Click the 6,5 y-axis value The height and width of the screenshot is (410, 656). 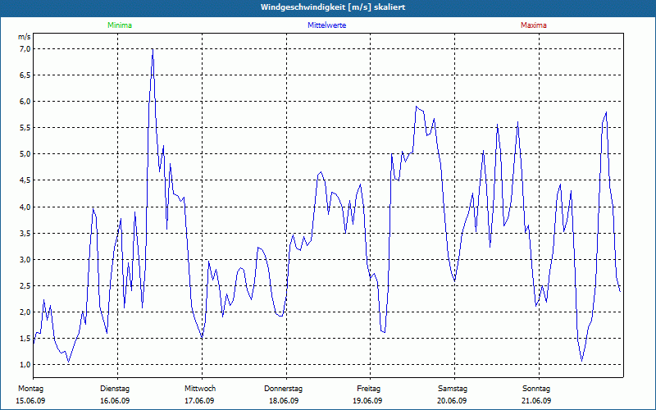click(x=25, y=75)
